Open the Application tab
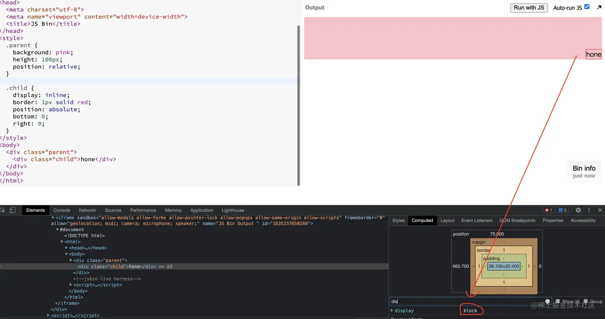This screenshot has height=319, width=605. point(202,210)
